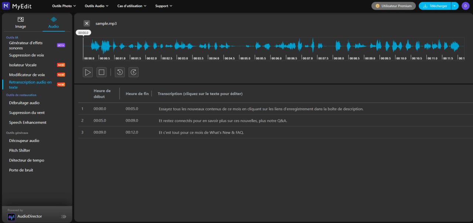
Task: Click the Télécharger button
Action: tap(435, 6)
